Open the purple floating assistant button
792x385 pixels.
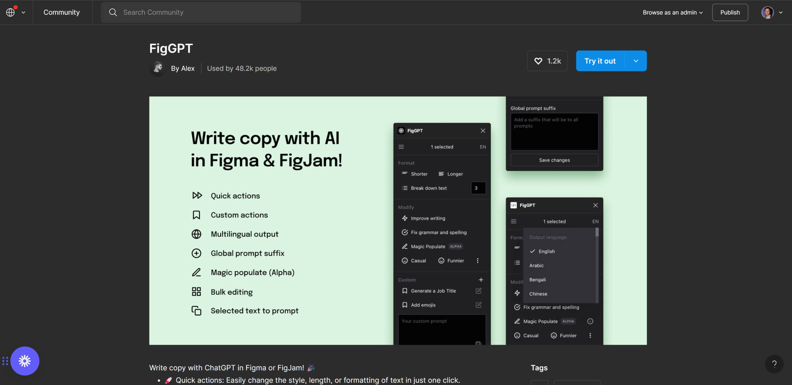coord(25,361)
